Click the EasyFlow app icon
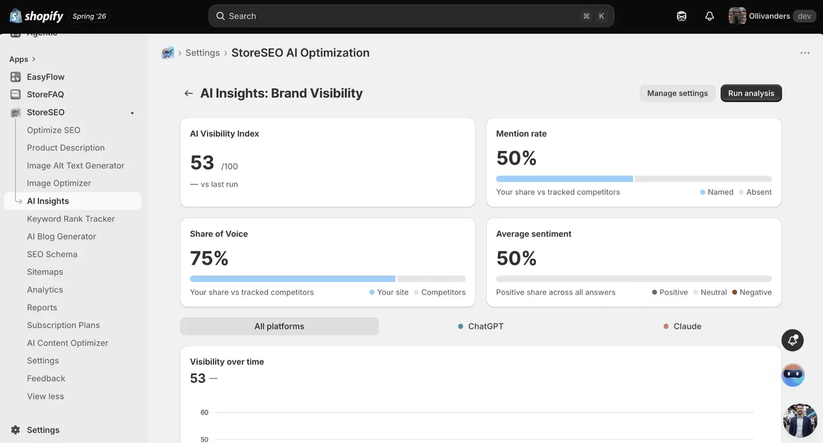Image resolution: width=823 pixels, height=443 pixels. (x=16, y=77)
